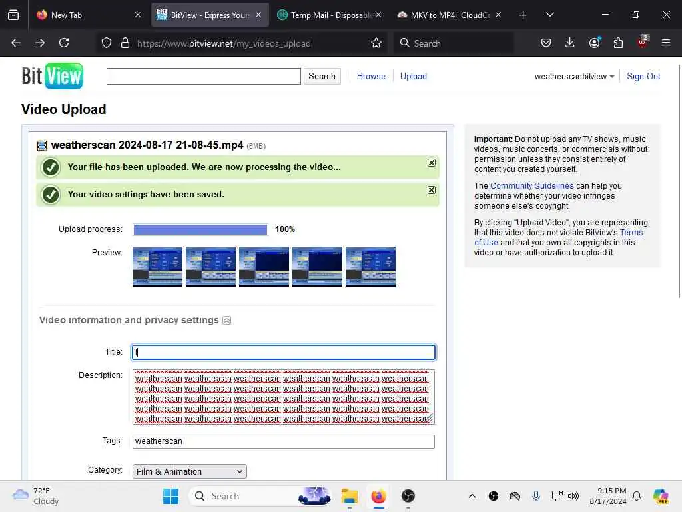Click the Sign Out link

(643, 76)
